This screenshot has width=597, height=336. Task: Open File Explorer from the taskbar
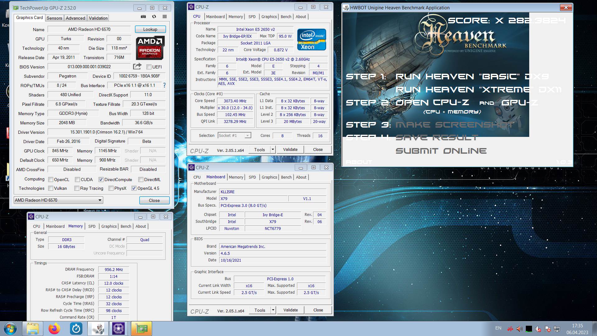(33, 329)
